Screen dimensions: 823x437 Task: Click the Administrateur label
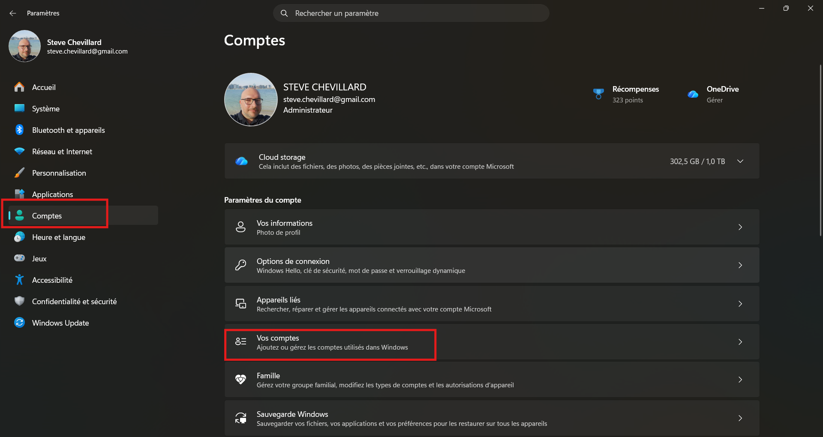[308, 110]
